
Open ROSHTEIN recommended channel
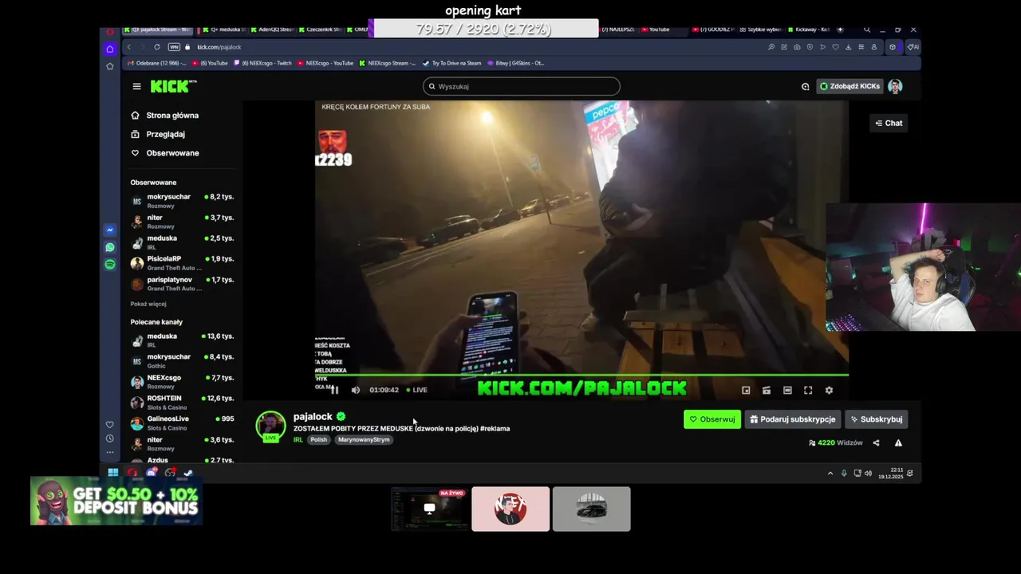tap(182, 402)
